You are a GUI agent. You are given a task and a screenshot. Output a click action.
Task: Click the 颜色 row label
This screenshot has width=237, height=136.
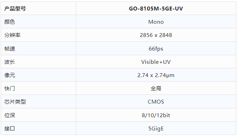click(10, 22)
